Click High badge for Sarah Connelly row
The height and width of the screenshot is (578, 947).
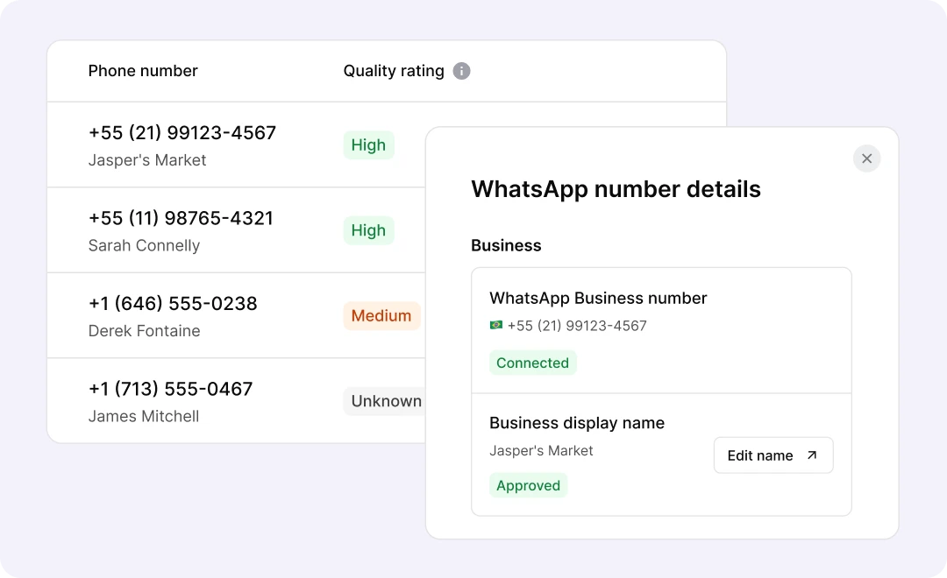pyautogui.click(x=368, y=230)
